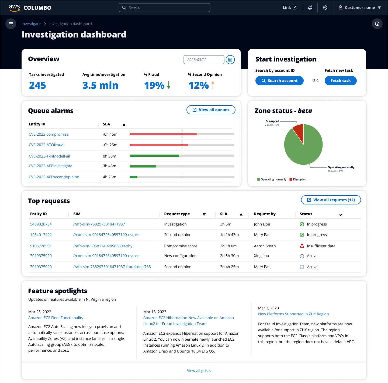Viewport: 388px width, 383px height.
Task: Click the In progress icon for John Doe
Action: pyautogui.click(x=302, y=224)
